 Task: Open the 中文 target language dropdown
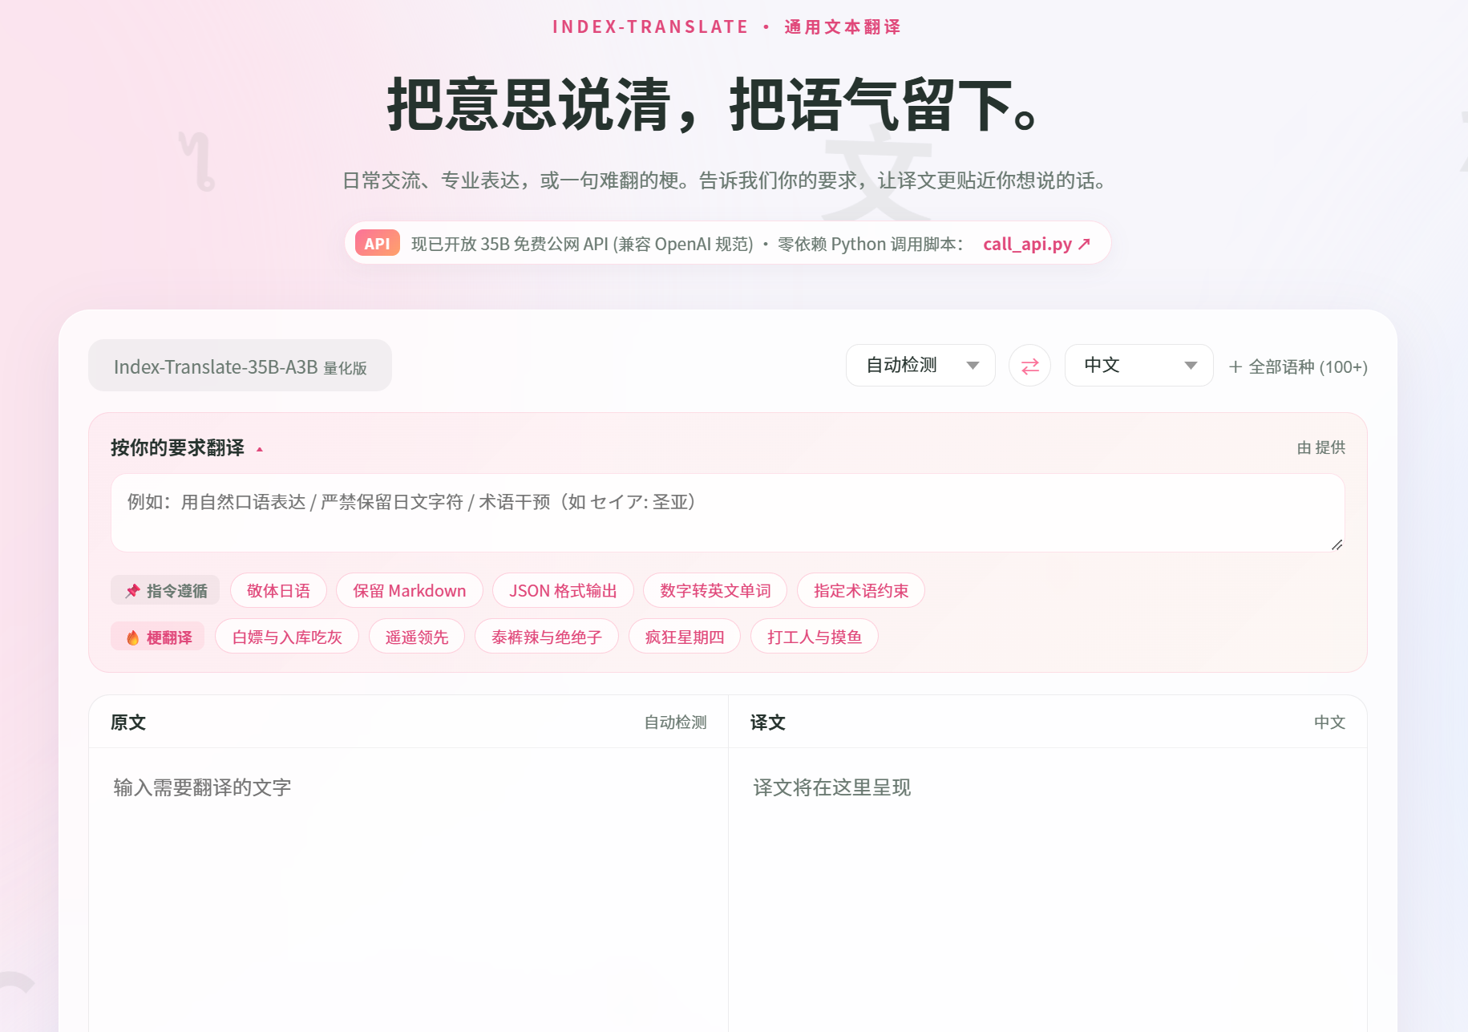[1138, 366]
